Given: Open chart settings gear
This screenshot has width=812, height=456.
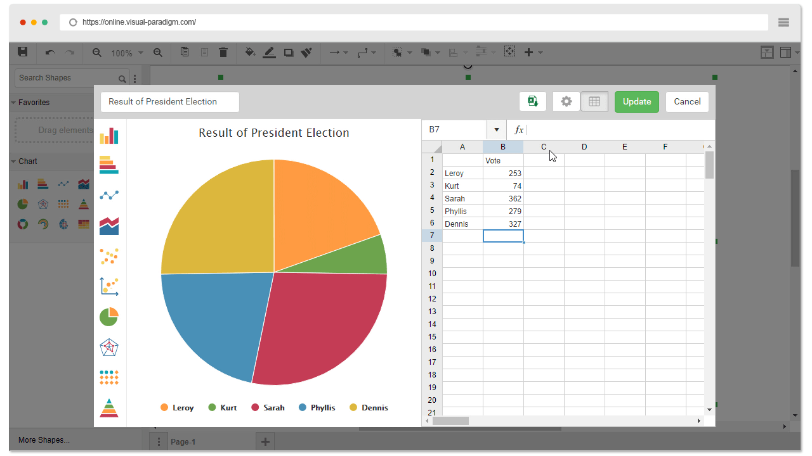Looking at the screenshot, I should tap(566, 101).
